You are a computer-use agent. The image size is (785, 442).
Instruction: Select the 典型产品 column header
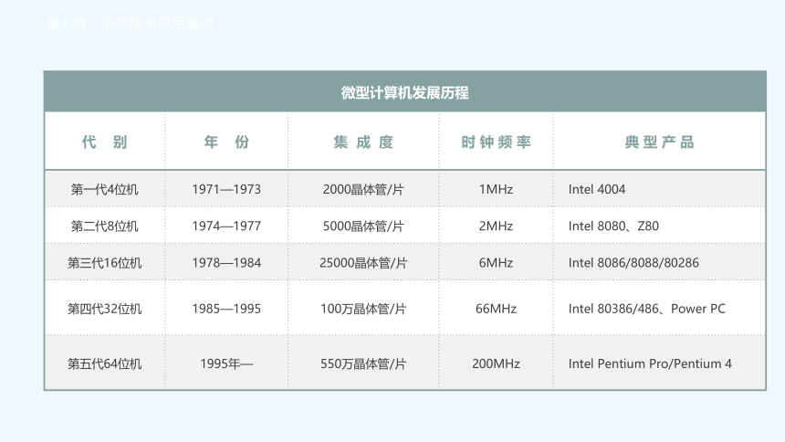pos(659,142)
